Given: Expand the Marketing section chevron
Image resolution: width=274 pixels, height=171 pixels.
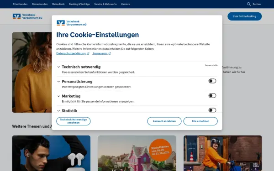Looking at the screenshot, I should coord(58,96).
